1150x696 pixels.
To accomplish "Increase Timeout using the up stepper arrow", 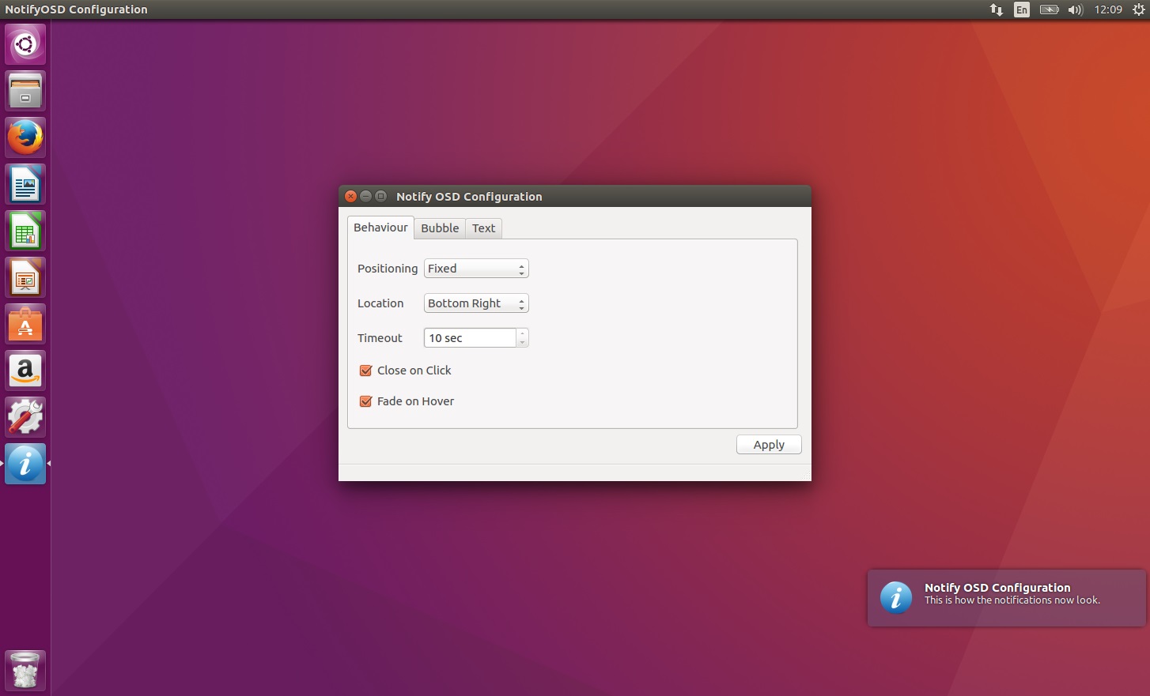I will pos(522,333).
